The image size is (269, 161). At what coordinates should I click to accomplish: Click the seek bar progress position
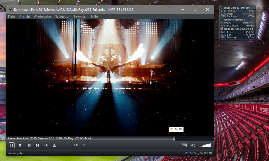click(174, 138)
